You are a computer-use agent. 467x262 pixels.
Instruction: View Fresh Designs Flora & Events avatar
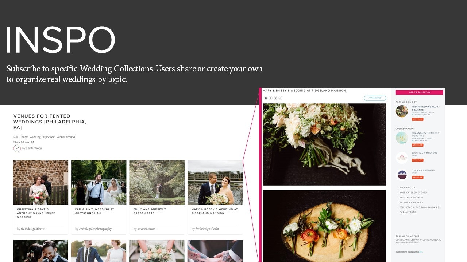click(x=402, y=112)
